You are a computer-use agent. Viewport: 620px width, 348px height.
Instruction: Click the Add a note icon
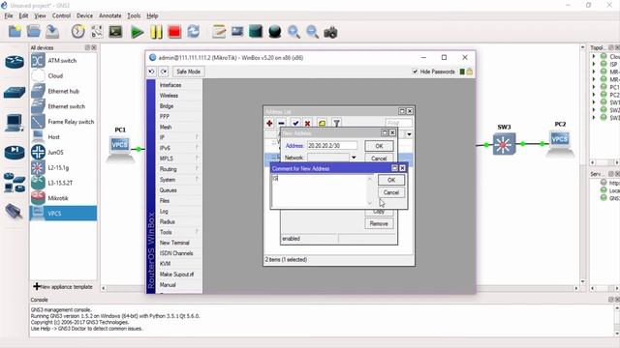(x=219, y=32)
